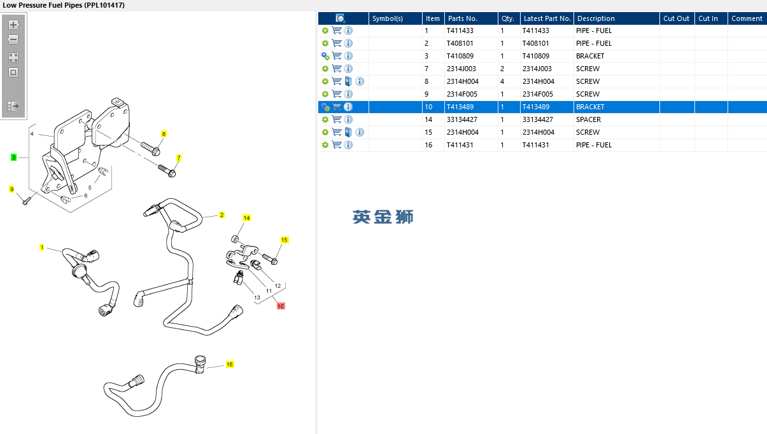Click assembly gears icon for item 10
The image size is (767, 434).
pyautogui.click(x=325, y=107)
